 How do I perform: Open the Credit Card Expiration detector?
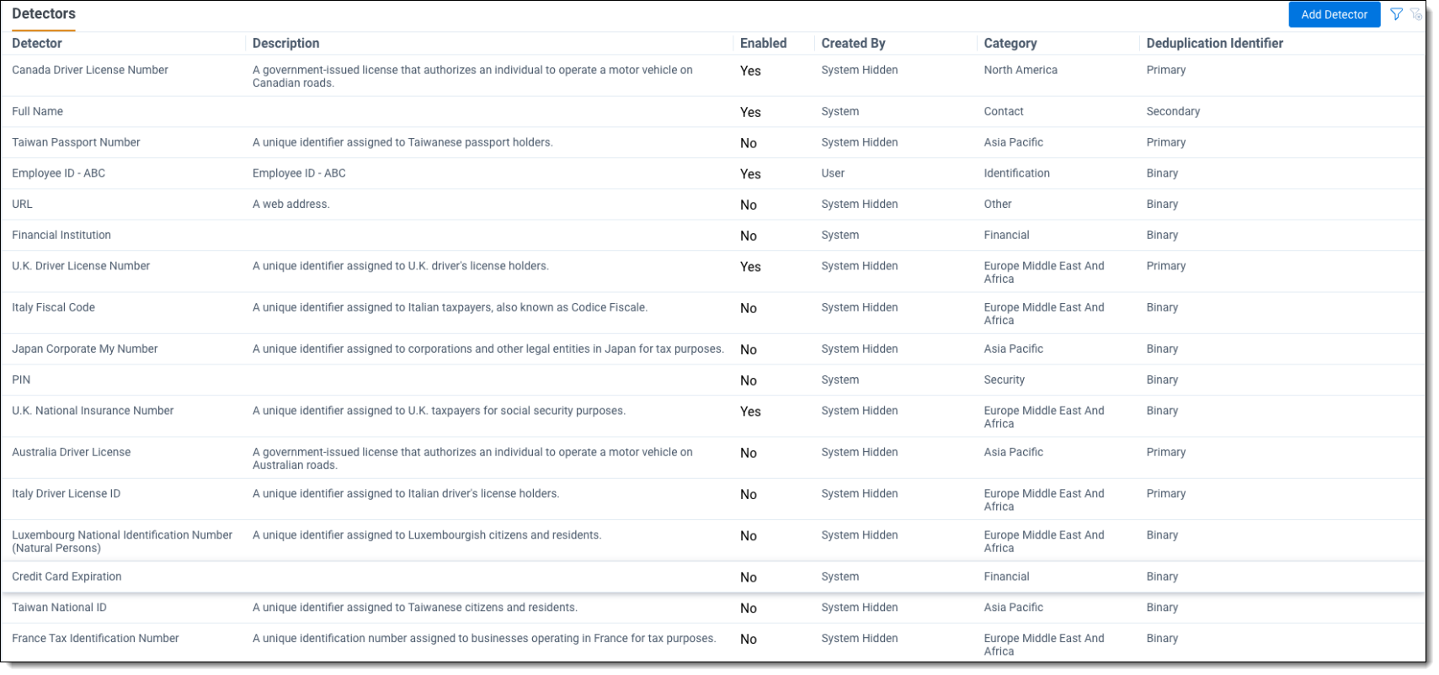pyautogui.click(x=67, y=577)
